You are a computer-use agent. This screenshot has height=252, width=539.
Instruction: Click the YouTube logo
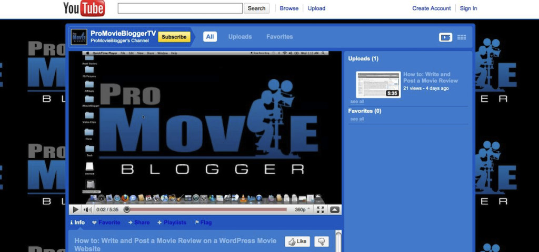pos(84,8)
